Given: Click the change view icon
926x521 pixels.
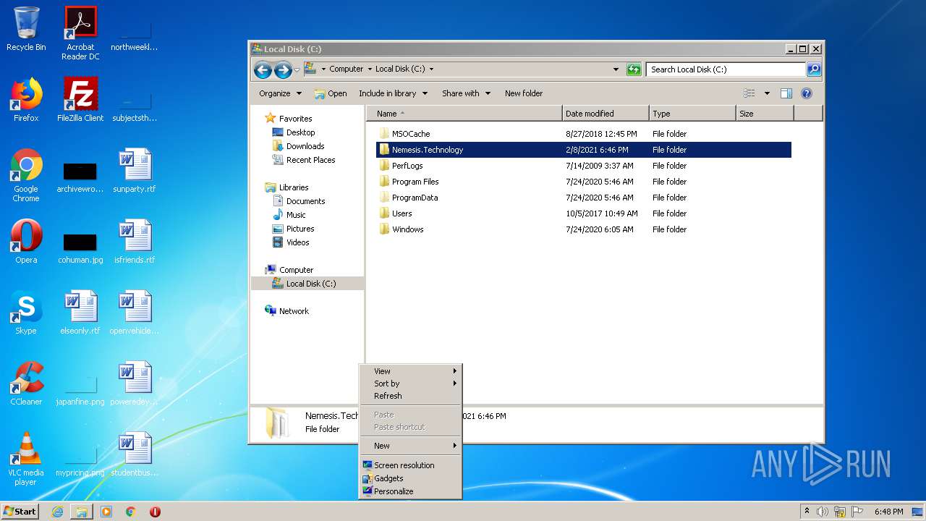Looking at the screenshot, I should pyautogui.click(x=749, y=93).
